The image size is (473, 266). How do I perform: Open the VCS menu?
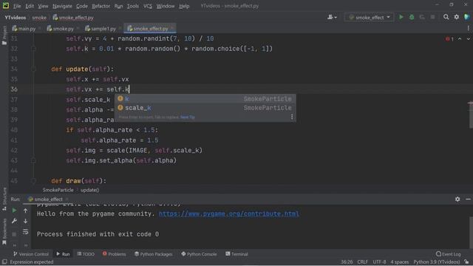click(x=148, y=6)
